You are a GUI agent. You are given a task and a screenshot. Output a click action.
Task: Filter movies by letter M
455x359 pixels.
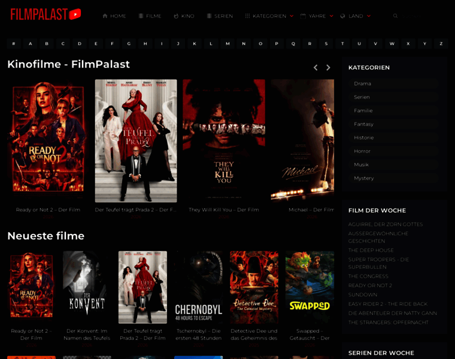(227, 44)
